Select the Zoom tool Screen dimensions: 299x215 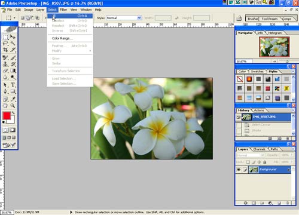(x=13, y=106)
